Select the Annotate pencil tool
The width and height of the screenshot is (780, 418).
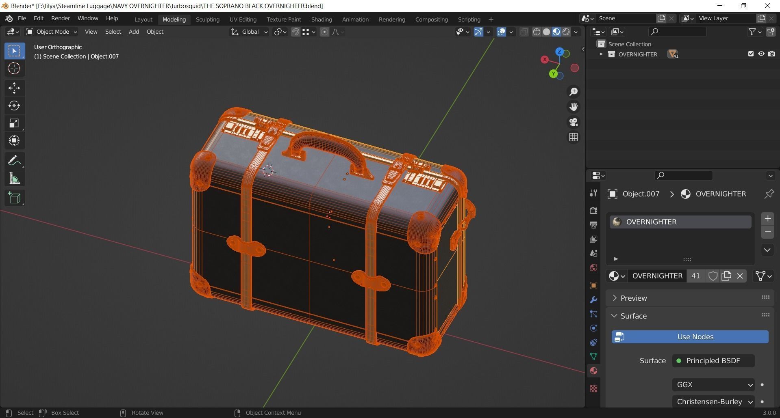click(x=14, y=160)
